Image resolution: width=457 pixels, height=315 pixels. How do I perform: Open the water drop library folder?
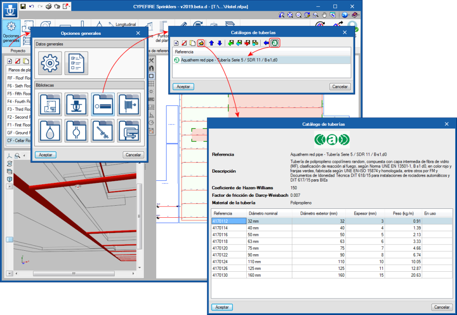50,131
